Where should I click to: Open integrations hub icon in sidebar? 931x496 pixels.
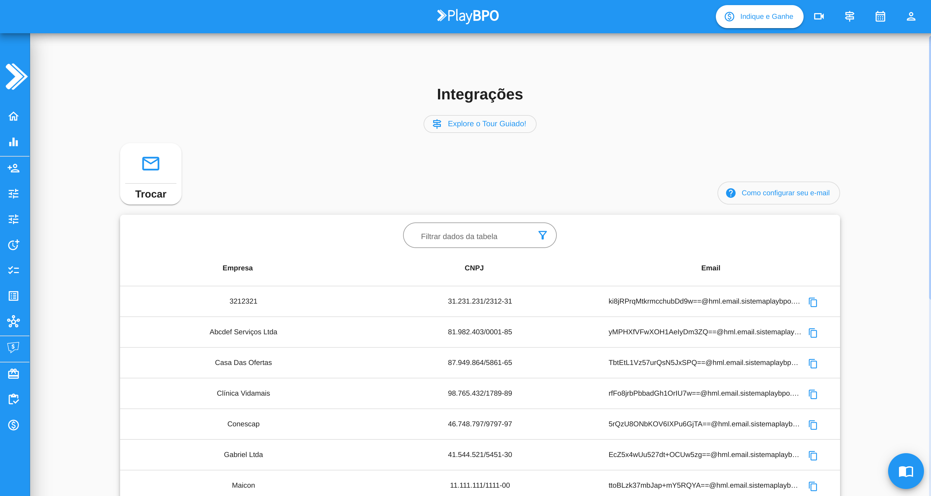14,322
